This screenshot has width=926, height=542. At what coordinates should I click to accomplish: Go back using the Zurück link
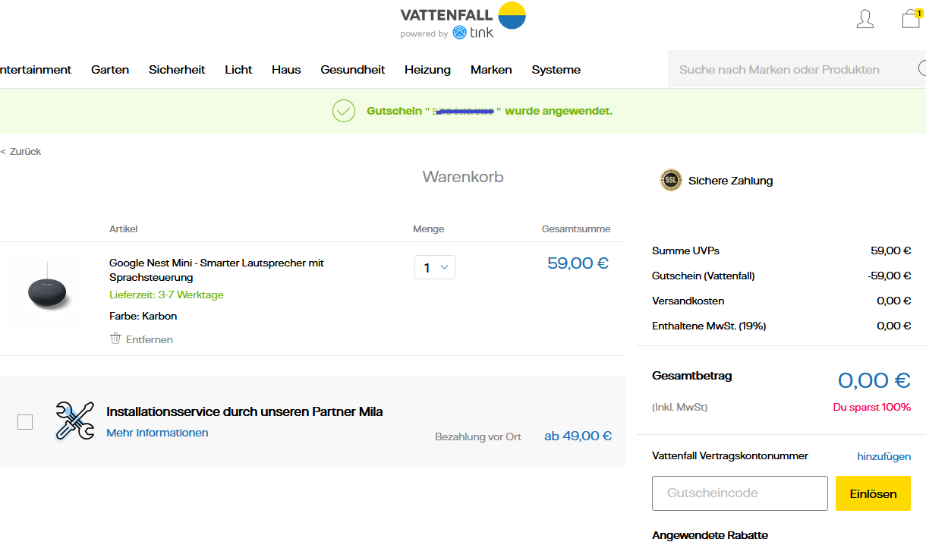21,152
